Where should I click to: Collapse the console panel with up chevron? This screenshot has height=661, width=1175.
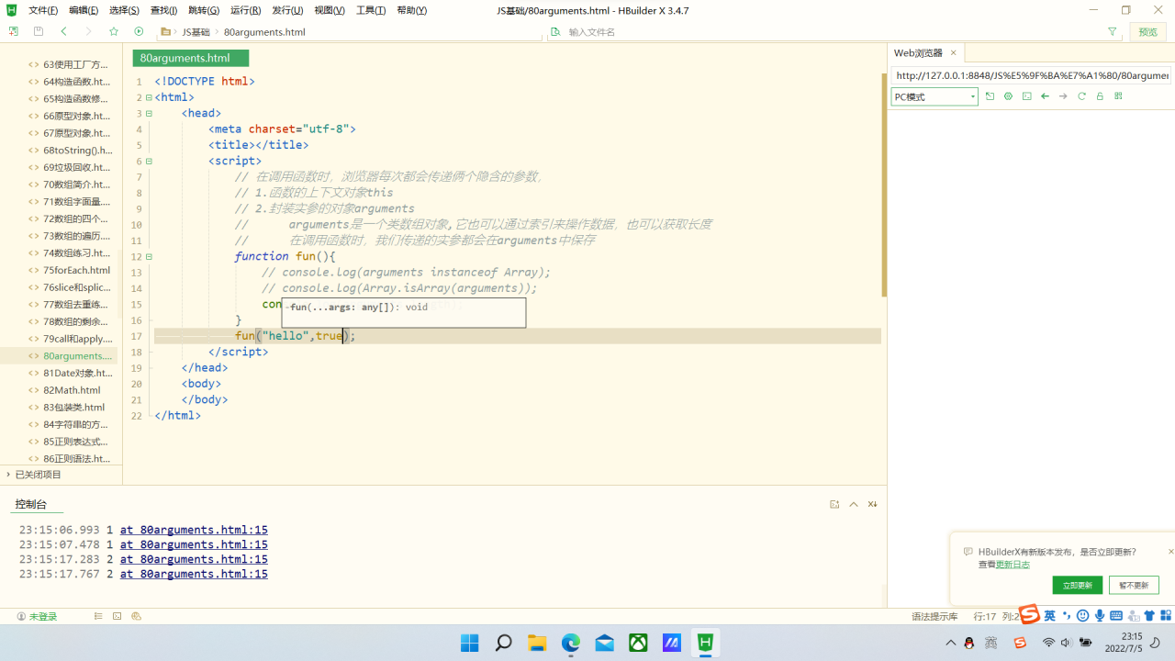tap(854, 504)
